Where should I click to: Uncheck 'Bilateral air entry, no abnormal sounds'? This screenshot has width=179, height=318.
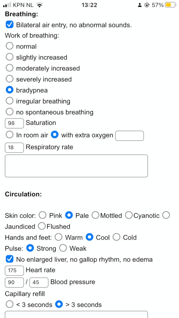tap(9, 25)
